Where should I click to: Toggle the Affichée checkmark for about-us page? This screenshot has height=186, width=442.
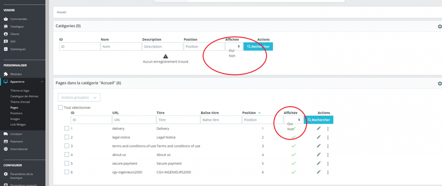[293, 155]
